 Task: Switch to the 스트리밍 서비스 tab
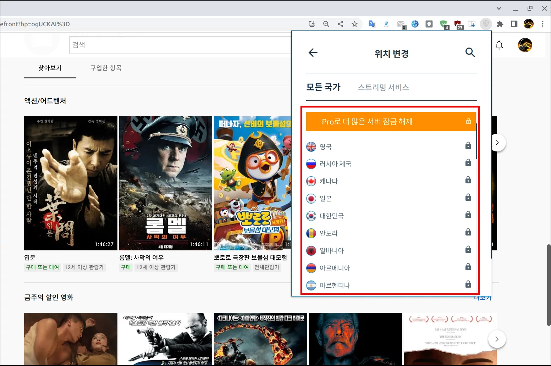coord(383,87)
